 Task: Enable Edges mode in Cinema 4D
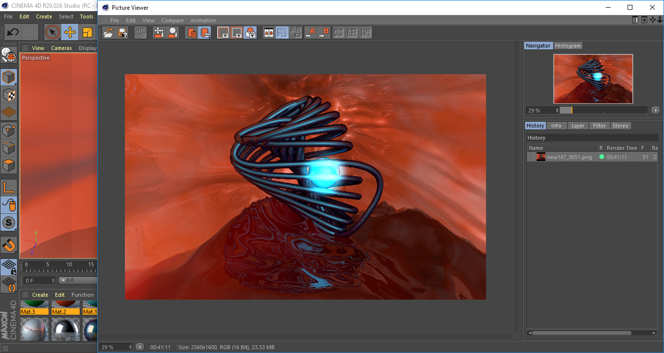click(x=9, y=147)
